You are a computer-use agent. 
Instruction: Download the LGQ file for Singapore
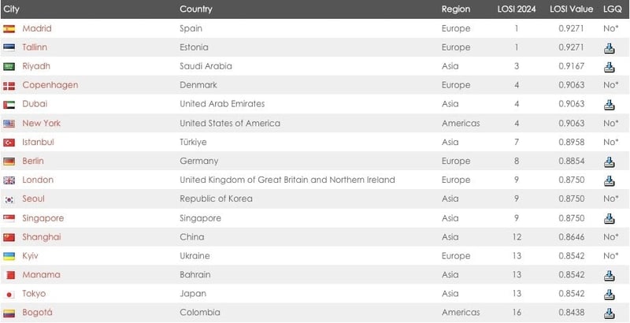click(609, 218)
